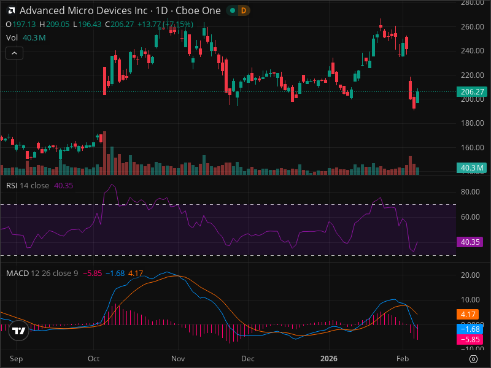Select the Vol indicator legend label
Viewport: 491px width, 368px height.
(x=12, y=38)
